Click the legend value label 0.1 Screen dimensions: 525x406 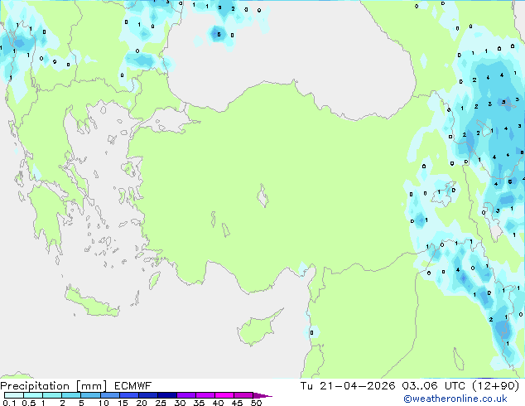(x=9, y=403)
